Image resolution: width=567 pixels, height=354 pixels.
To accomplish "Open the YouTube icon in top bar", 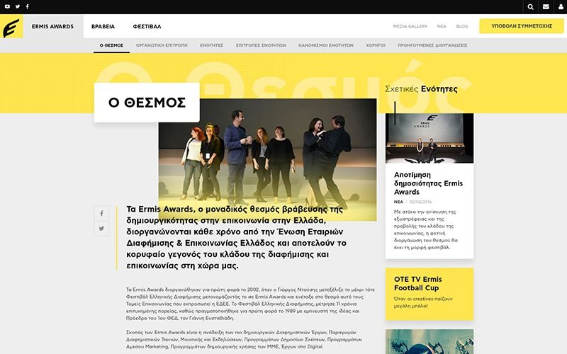I will point(7,6).
